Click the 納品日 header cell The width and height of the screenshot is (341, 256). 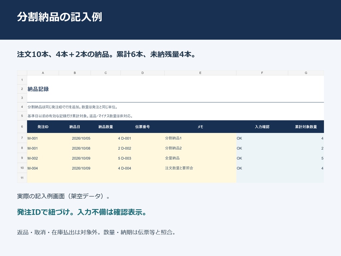pyautogui.click(x=75, y=127)
